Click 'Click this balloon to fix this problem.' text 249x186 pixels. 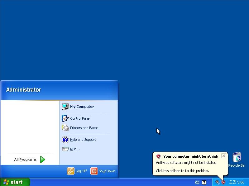click(182, 171)
